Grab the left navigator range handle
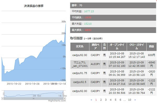The image size is (157, 103). click(x=4, y=94)
